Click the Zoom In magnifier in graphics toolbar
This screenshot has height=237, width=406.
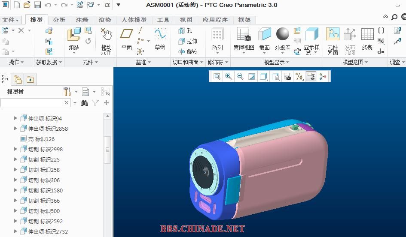pyautogui.click(x=229, y=76)
